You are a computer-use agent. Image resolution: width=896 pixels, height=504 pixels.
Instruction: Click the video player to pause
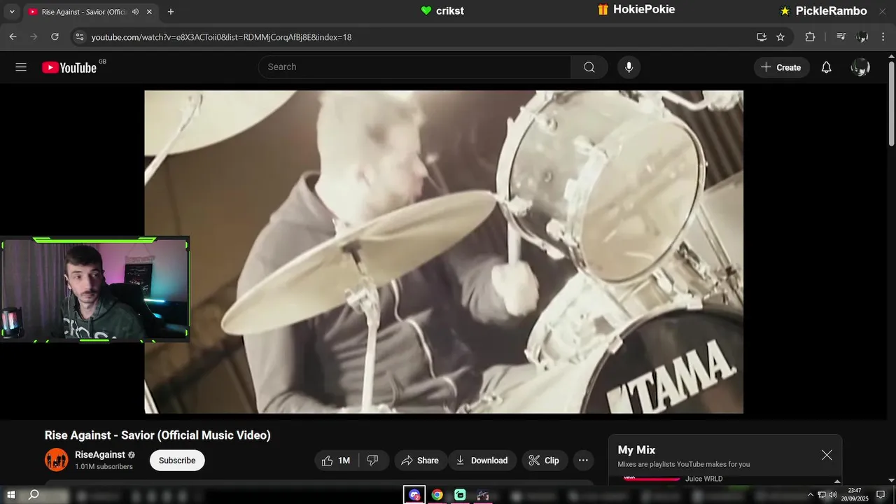[444, 252]
